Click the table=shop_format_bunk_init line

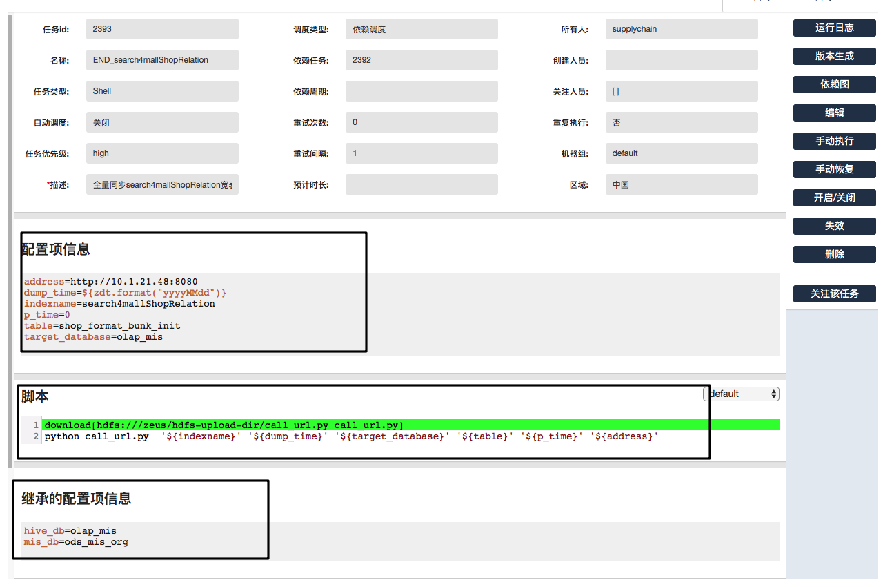click(102, 326)
